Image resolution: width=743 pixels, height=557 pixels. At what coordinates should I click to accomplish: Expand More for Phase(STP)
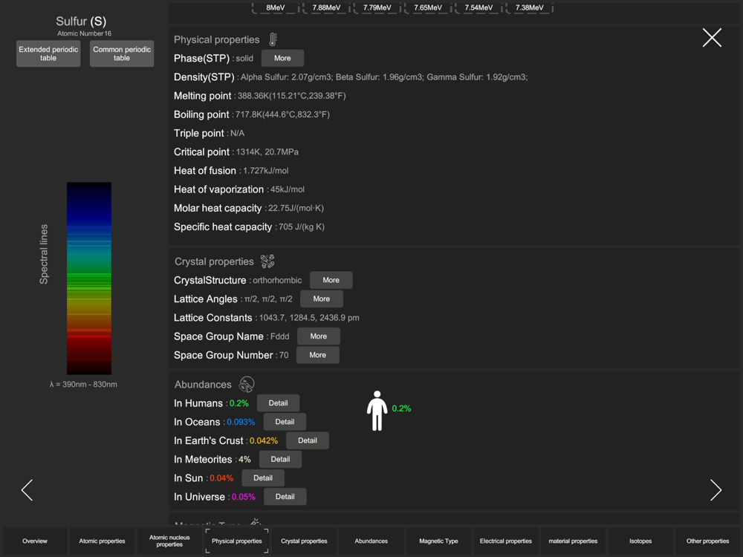point(282,58)
